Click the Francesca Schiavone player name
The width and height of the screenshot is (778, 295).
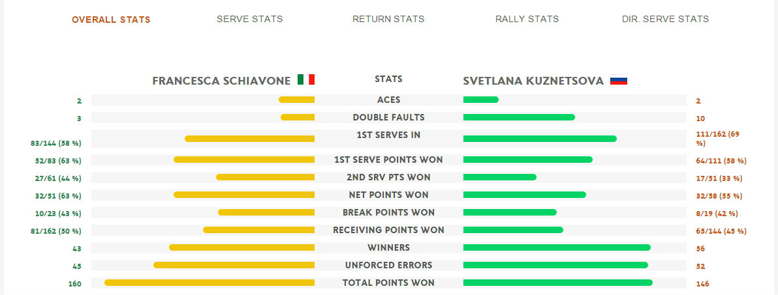click(x=221, y=81)
